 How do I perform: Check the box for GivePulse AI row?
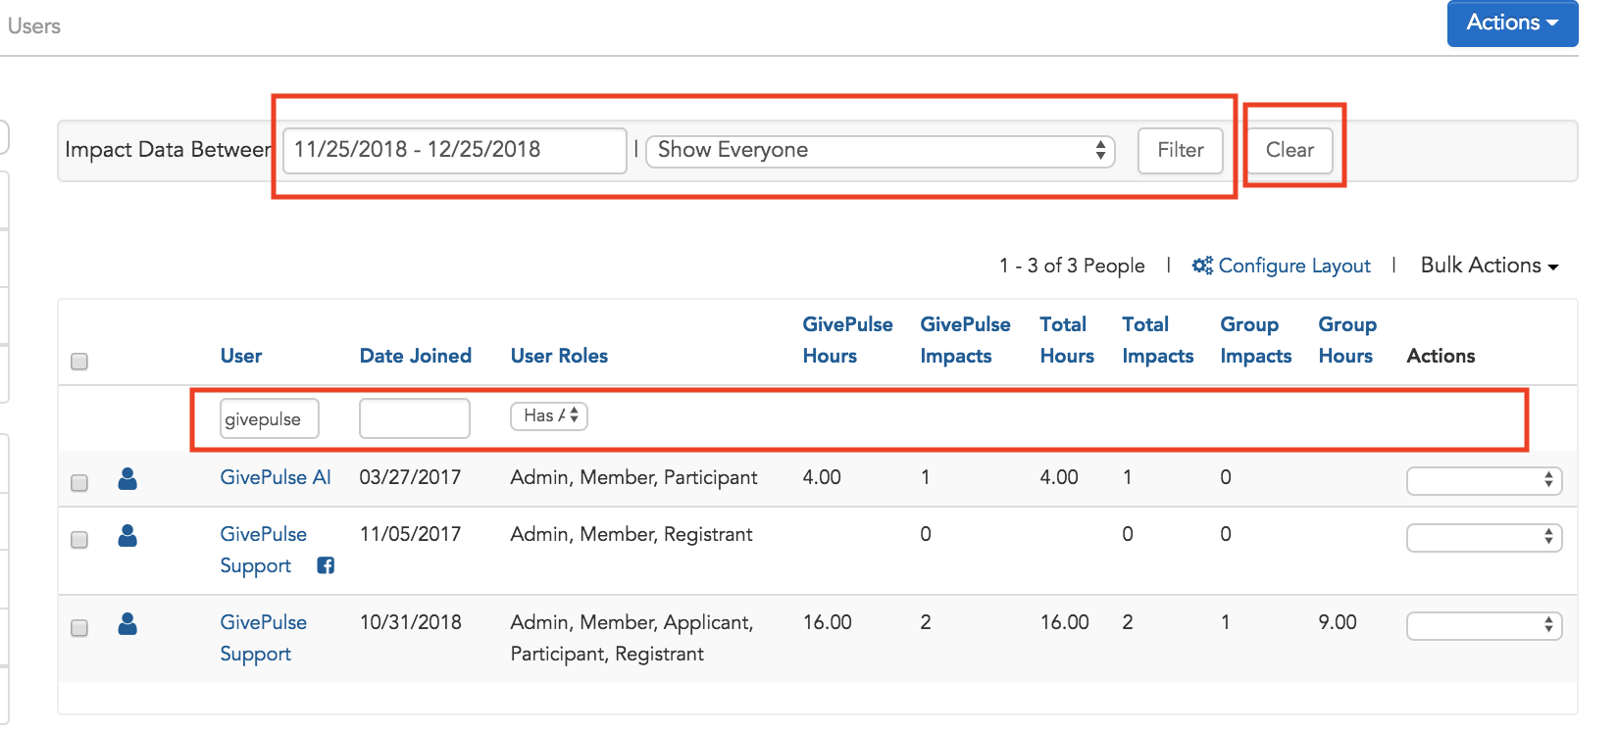(79, 483)
